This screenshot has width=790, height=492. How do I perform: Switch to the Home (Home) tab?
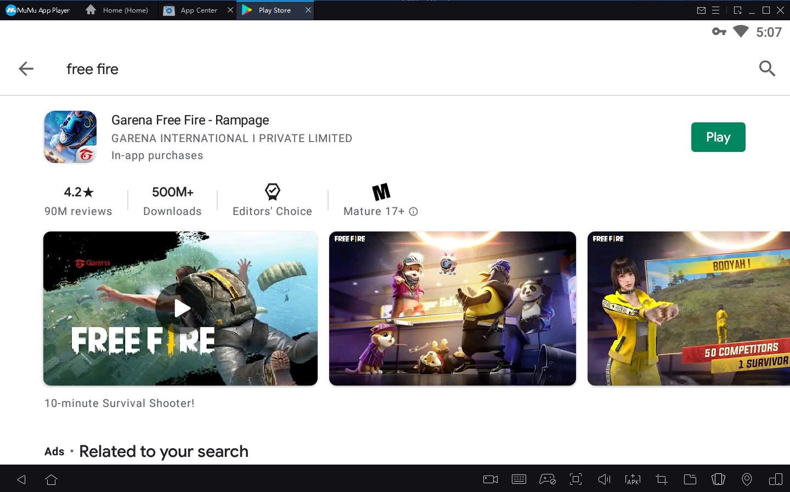[118, 10]
